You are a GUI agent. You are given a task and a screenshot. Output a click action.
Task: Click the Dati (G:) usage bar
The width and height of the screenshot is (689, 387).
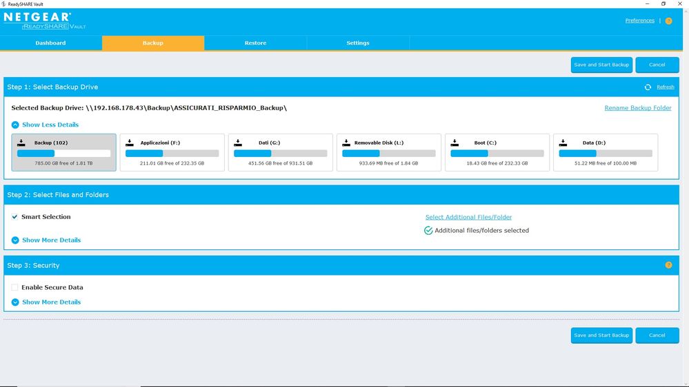pos(280,154)
